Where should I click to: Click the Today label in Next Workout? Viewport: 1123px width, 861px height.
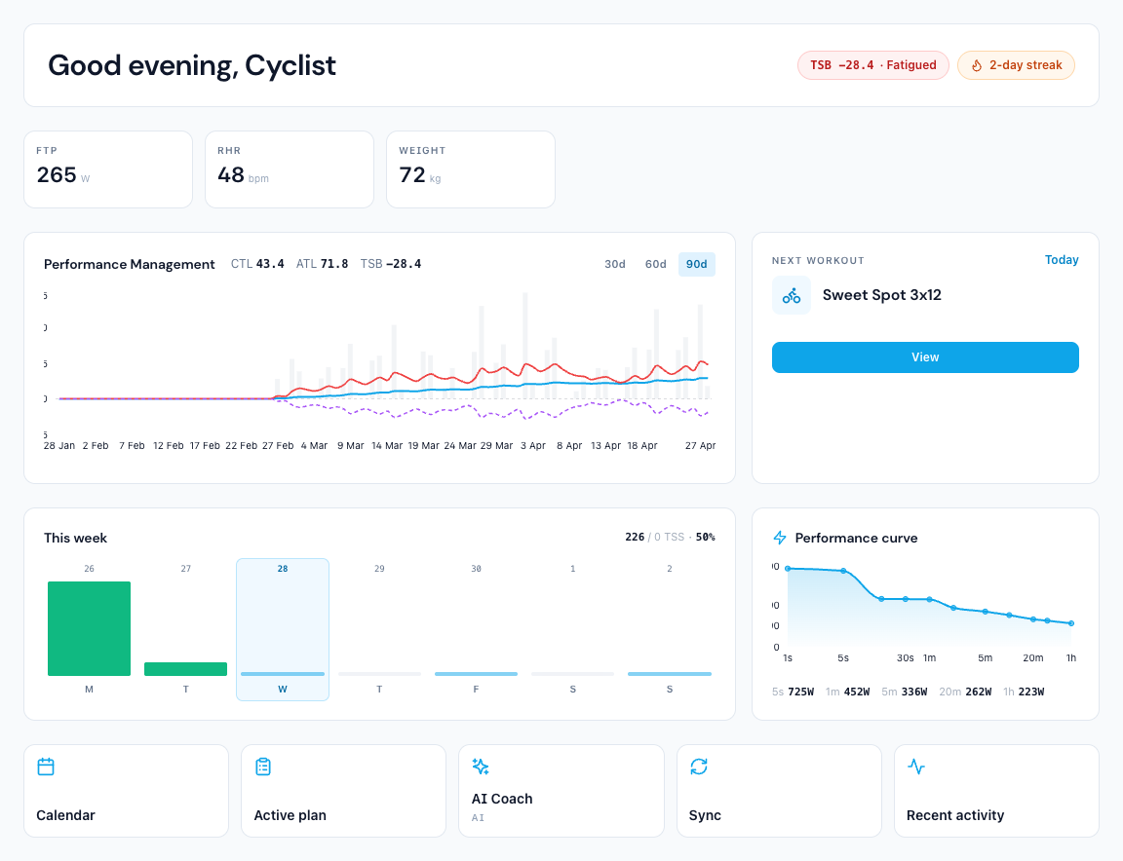click(x=1062, y=260)
